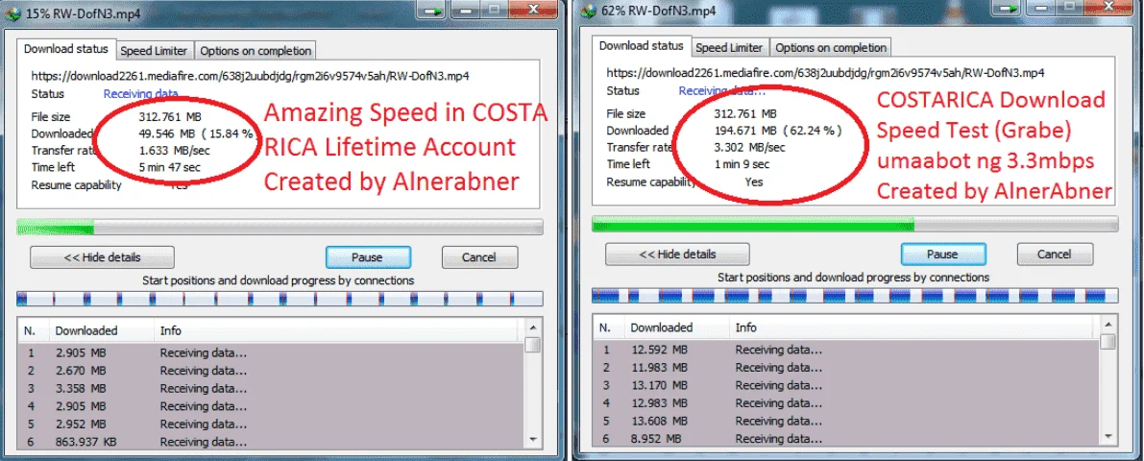Open Speed Limiter tab in the 62% window
The height and width of the screenshot is (461, 1144).
729,48
